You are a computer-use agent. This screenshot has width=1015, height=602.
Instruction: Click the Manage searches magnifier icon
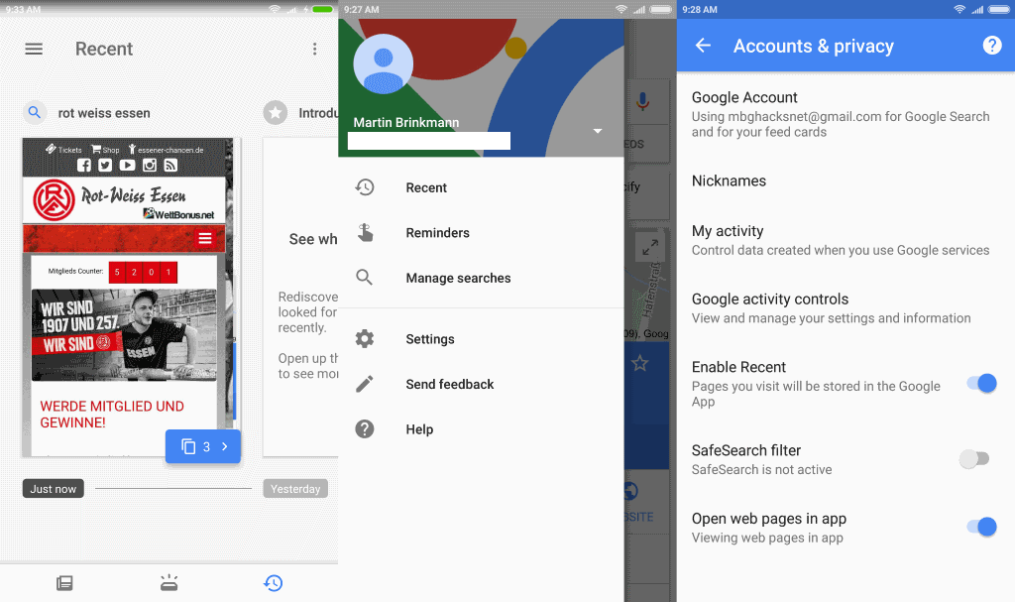pyautogui.click(x=365, y=278)
